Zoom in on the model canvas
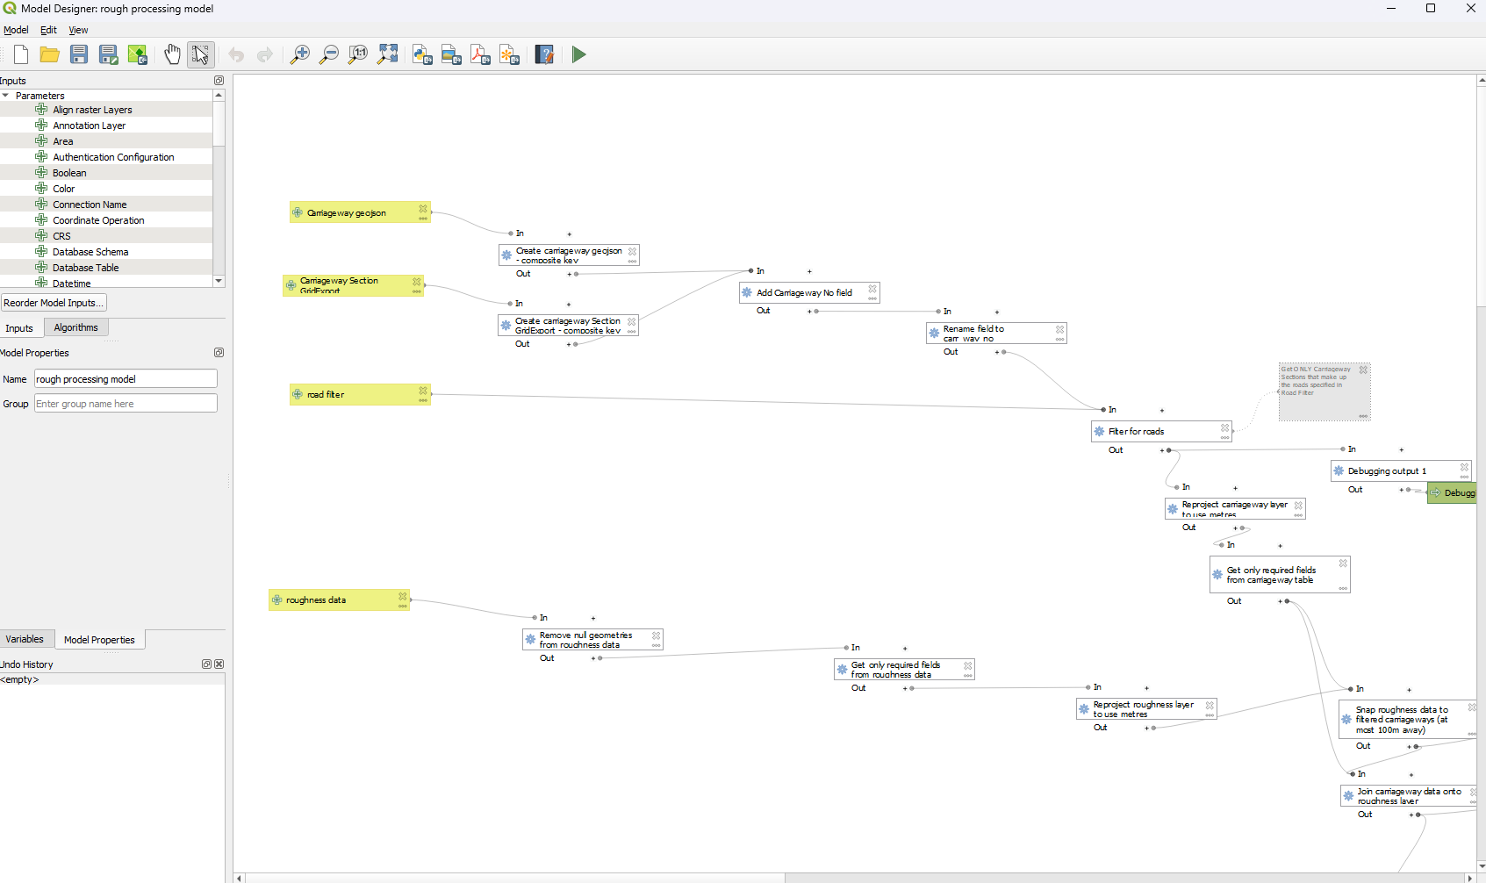 pyautogui.click(x=300, y=54)
